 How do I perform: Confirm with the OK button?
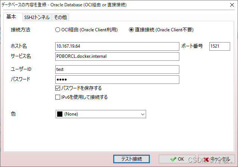pyautogui.click(x=177, y=159)
